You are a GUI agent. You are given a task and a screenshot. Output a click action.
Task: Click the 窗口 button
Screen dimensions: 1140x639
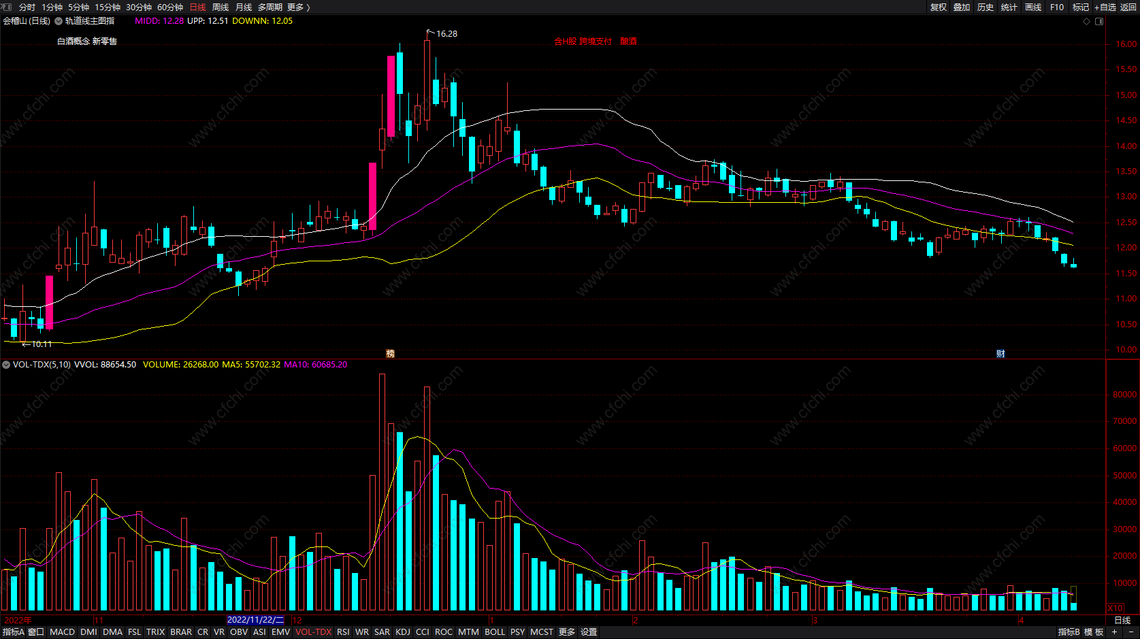pyautogui.click(x=36, y=632)
